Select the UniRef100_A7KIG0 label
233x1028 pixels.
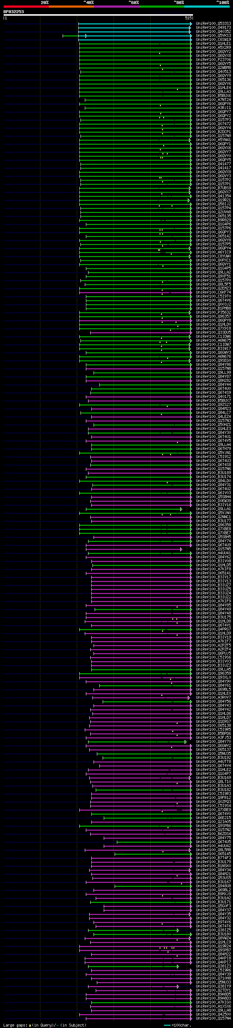coord(213,1003)
